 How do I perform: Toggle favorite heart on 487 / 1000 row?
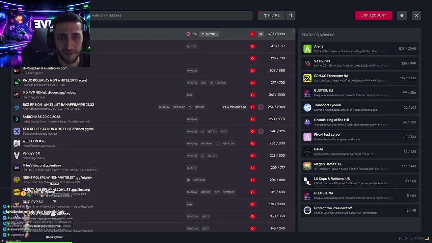[x=261, y=34]
